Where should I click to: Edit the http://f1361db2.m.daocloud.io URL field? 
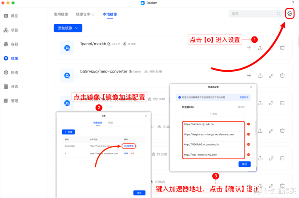tap(213, 145)
